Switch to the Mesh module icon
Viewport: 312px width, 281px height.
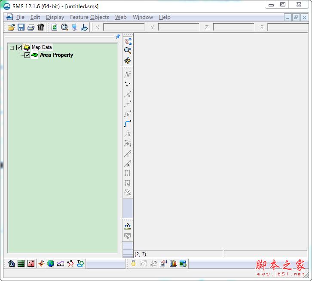pos(11,263)
